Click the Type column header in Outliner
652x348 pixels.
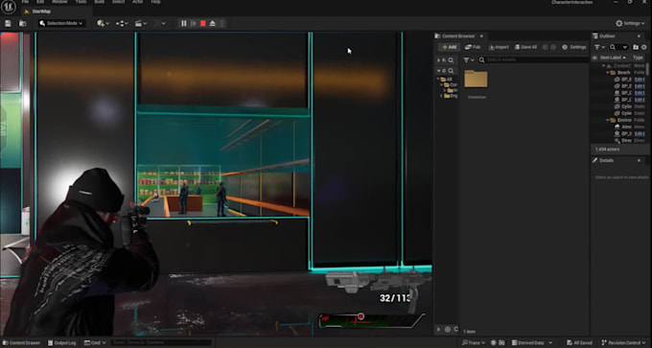(638, 58)
